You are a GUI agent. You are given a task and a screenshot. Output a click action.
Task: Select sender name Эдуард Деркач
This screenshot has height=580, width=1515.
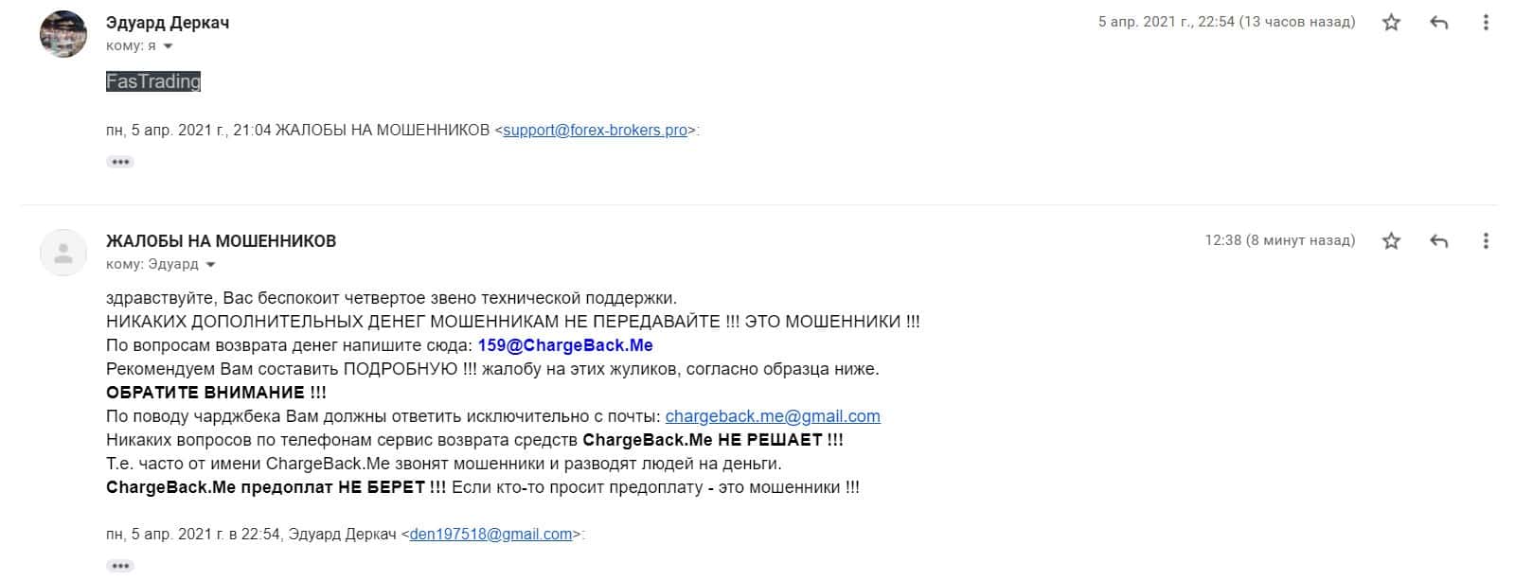coord(168,23)
